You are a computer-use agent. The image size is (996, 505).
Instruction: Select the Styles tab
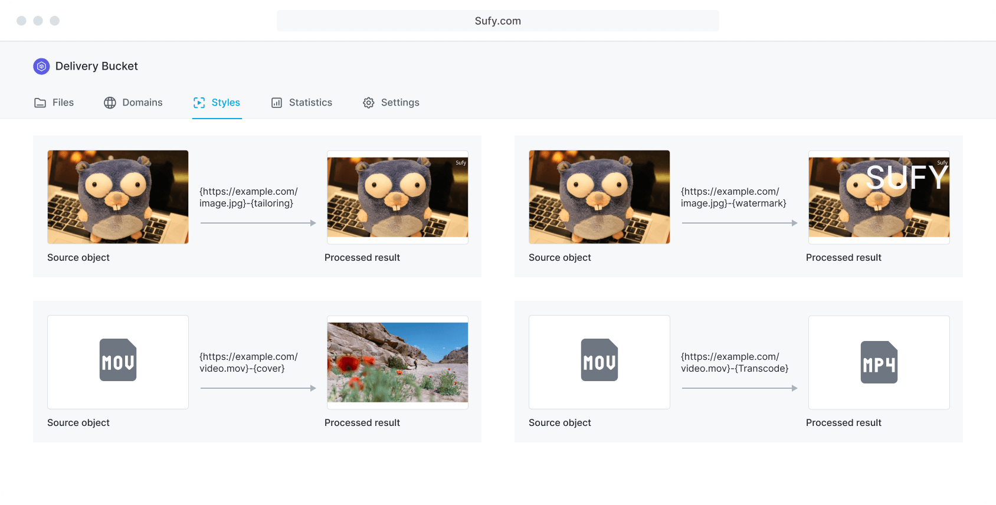pos(217,103)
